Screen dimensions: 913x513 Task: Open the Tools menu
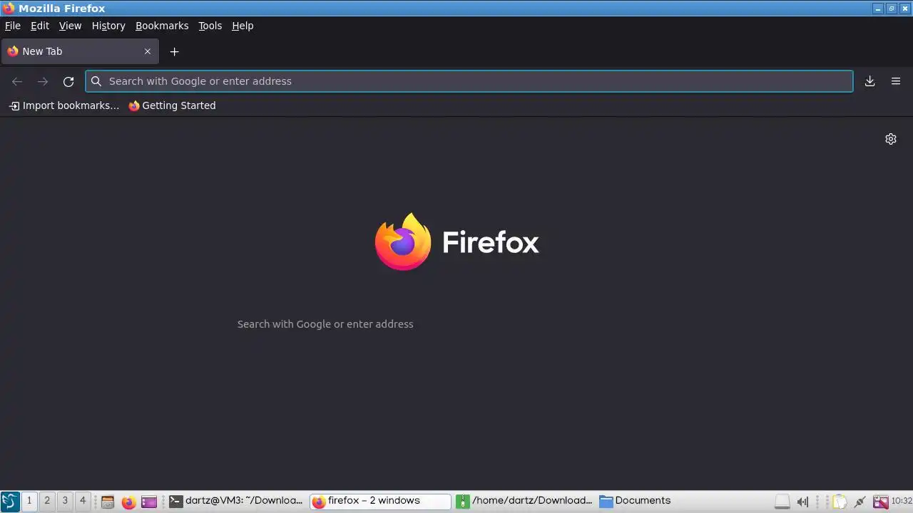point(210,26)
